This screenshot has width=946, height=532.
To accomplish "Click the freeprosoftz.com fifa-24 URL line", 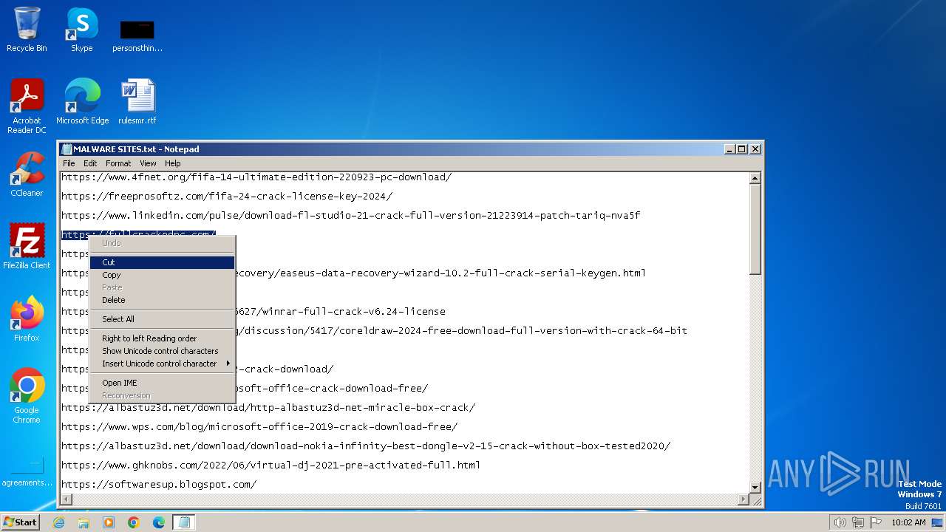I will coord(227,197).
